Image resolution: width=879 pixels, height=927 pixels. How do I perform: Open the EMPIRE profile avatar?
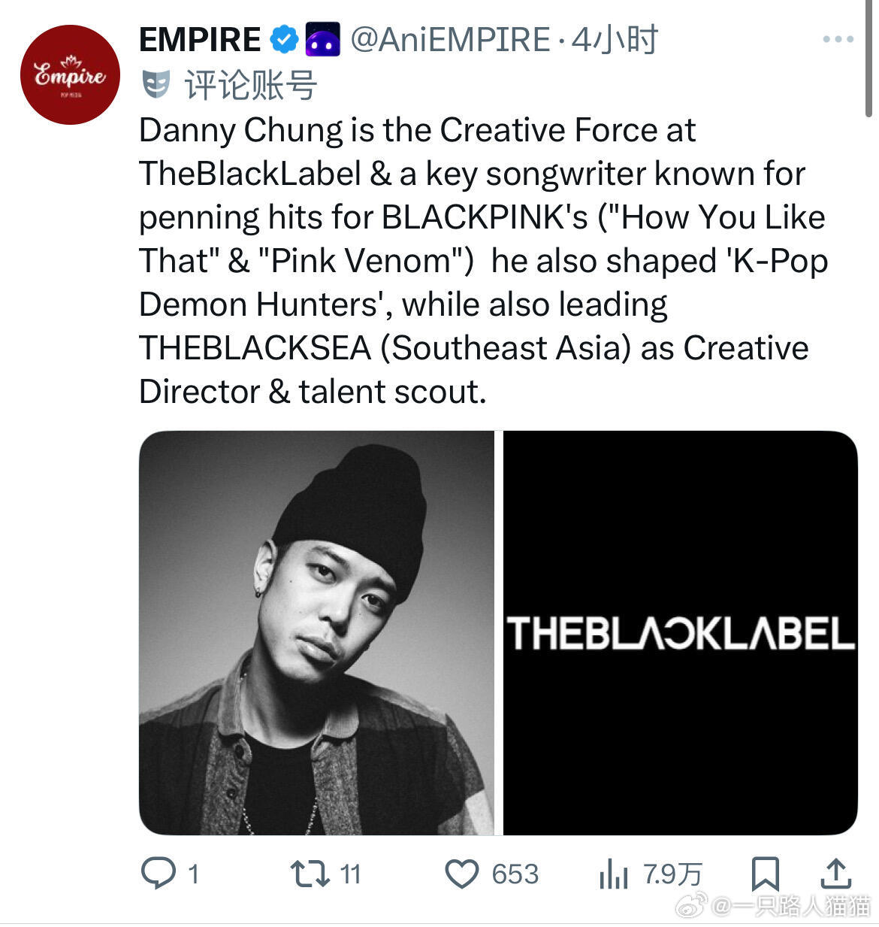click(69, 74)
